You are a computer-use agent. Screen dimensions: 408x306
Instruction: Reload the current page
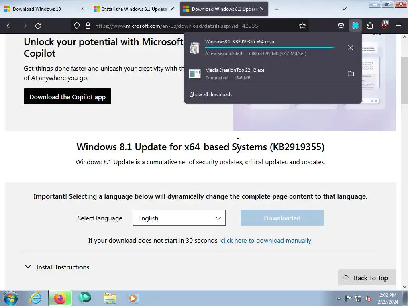(x=38, y=26)
